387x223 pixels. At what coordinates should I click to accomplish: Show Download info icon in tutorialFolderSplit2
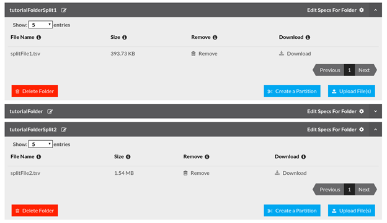pyautogui.click(x=303, y=157)
